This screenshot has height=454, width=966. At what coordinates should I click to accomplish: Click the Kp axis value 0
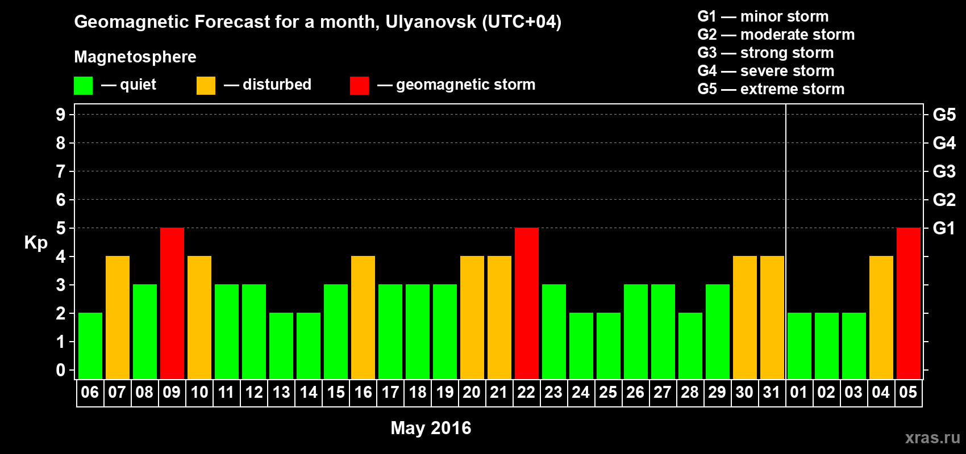pos(61,371)
